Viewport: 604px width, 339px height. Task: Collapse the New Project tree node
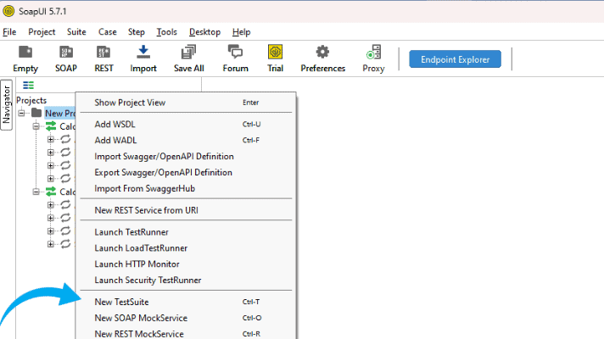21,113
